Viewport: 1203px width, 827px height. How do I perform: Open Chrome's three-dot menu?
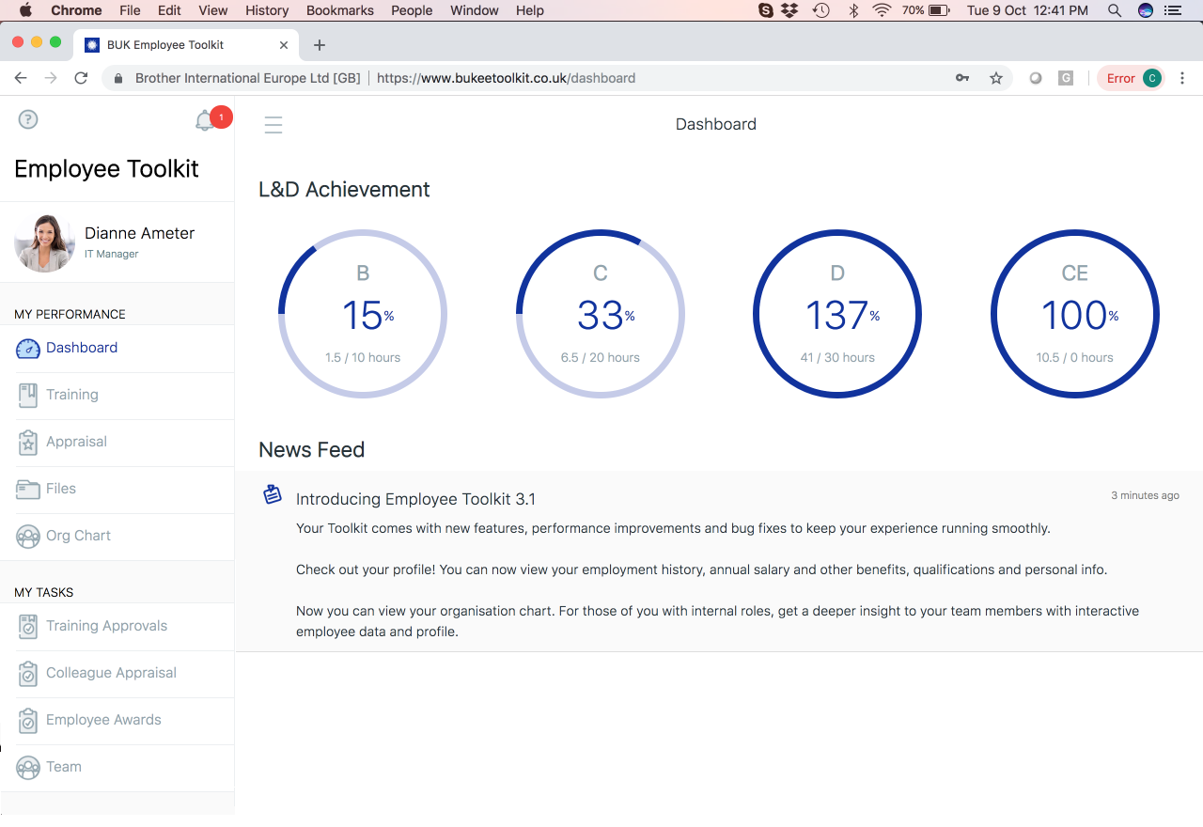1182,78
